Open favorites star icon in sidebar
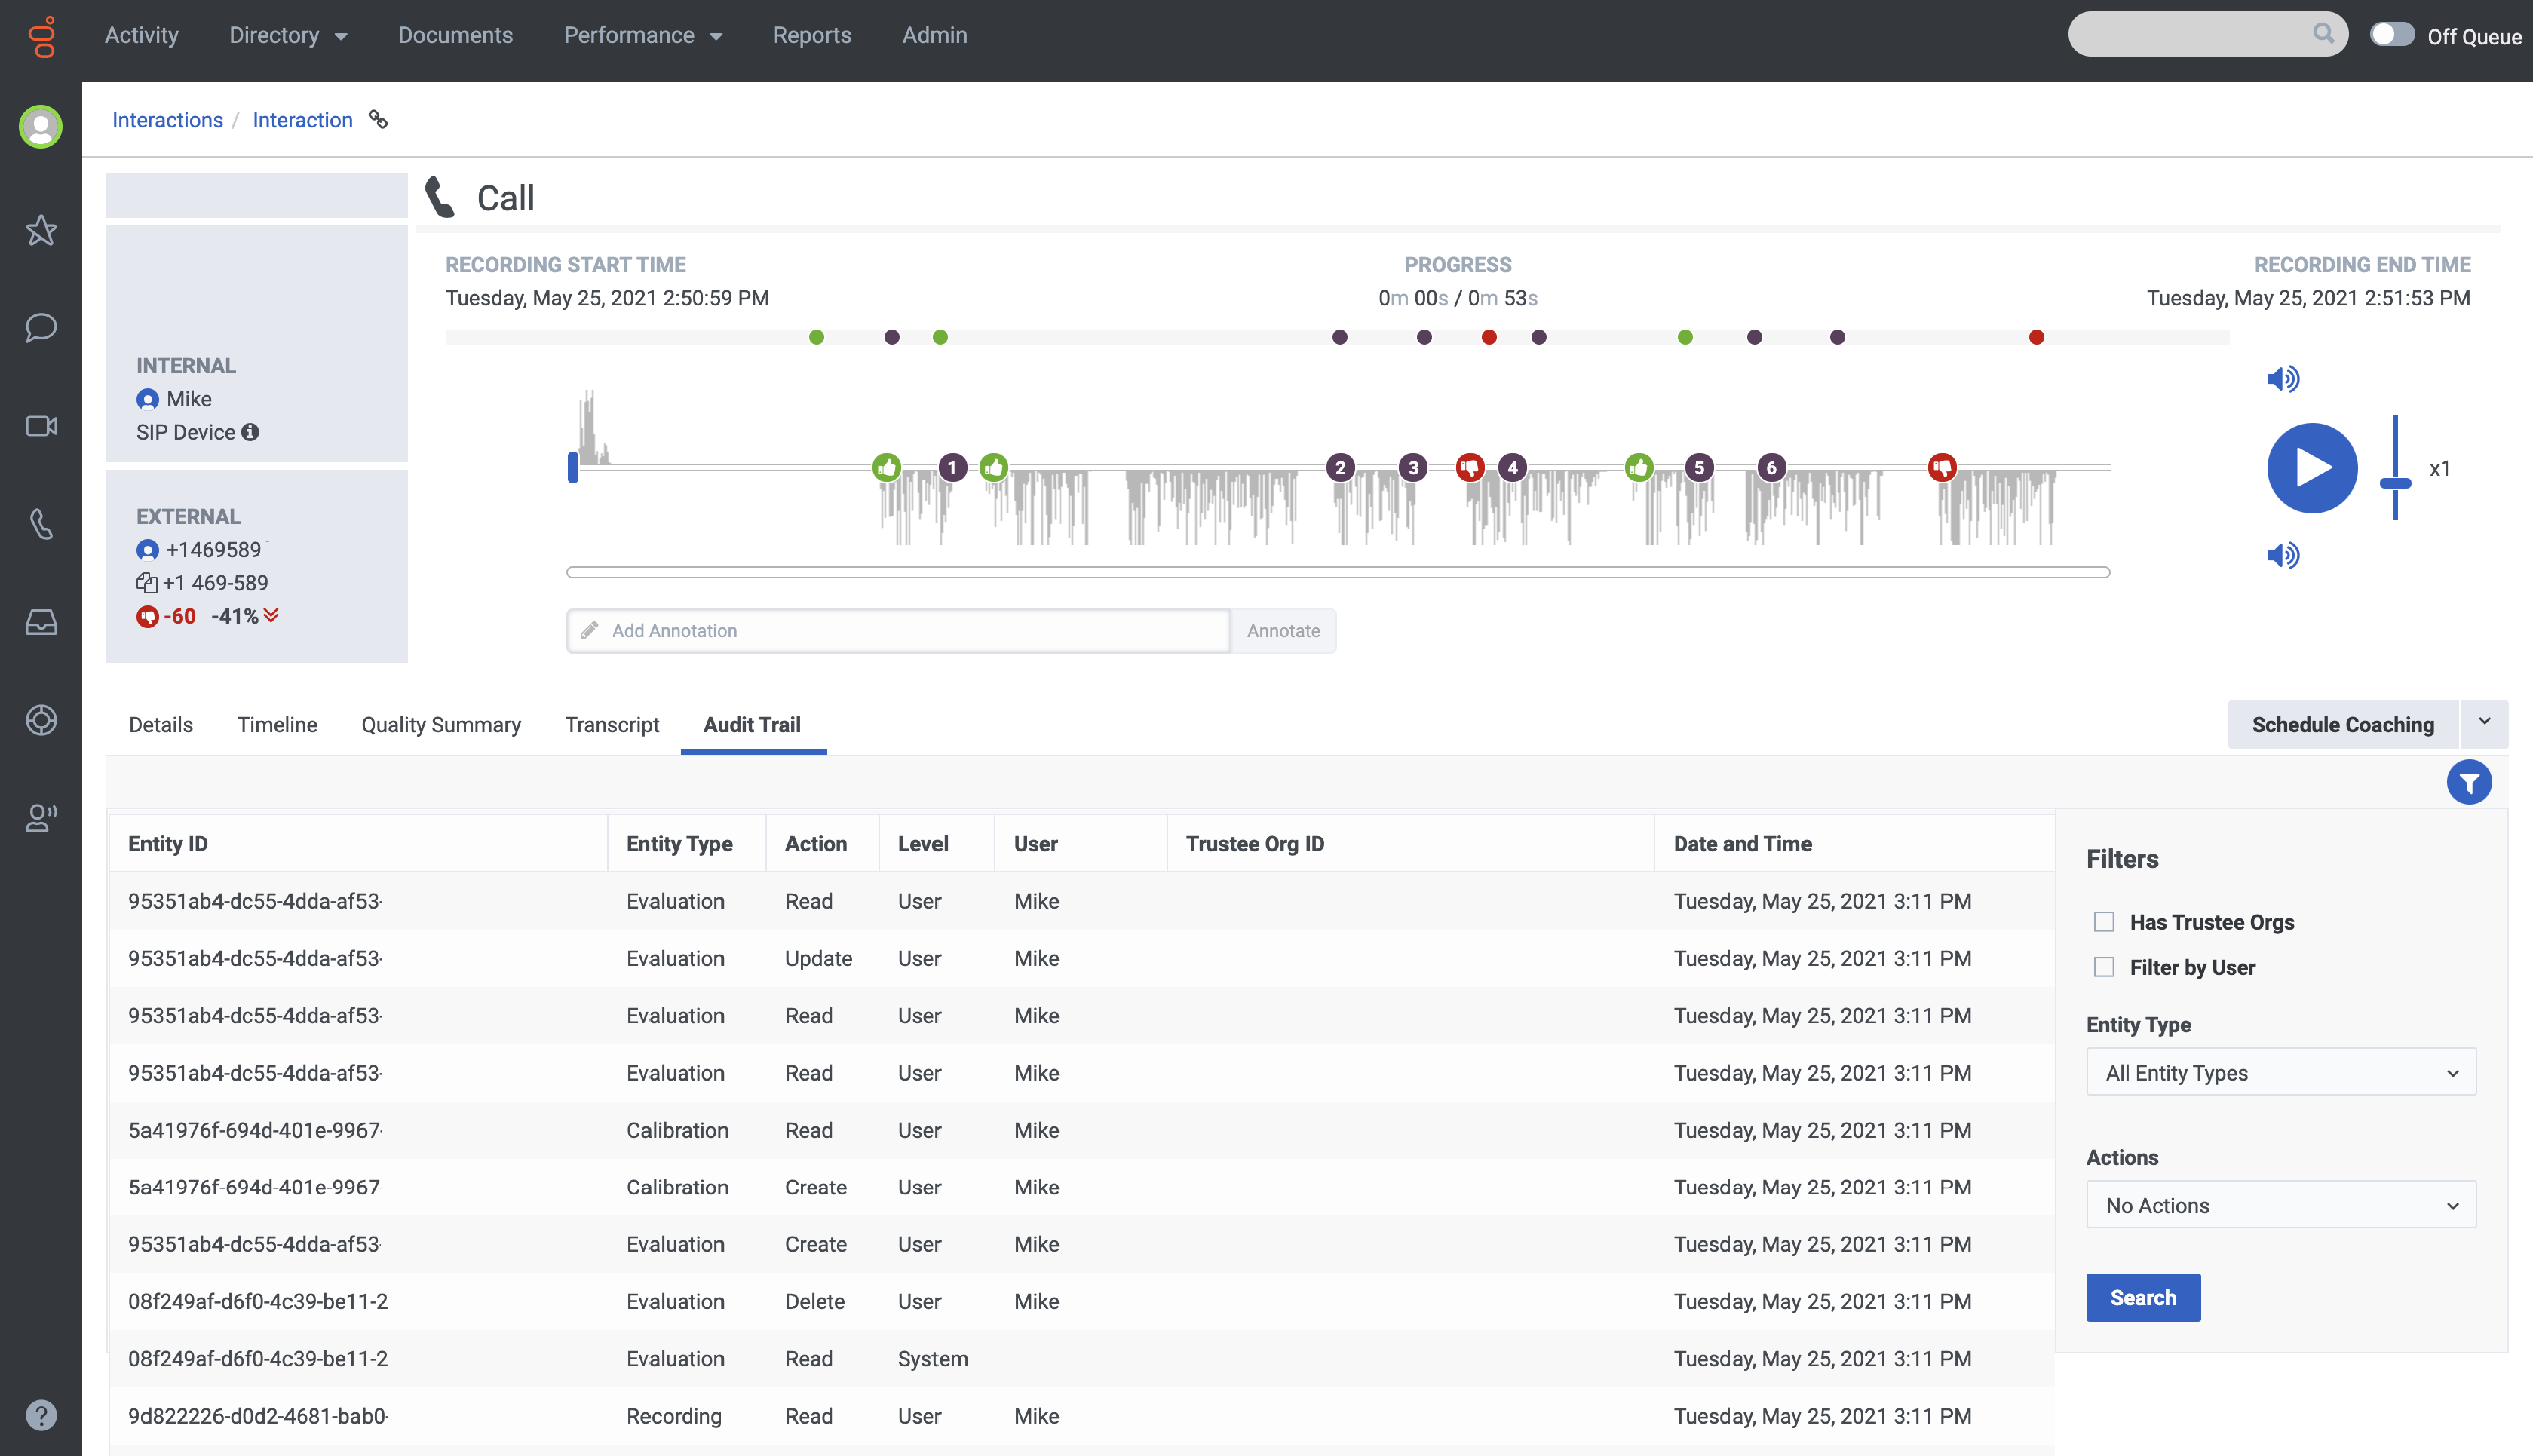 pyautogui.click(x=41, y=230)
